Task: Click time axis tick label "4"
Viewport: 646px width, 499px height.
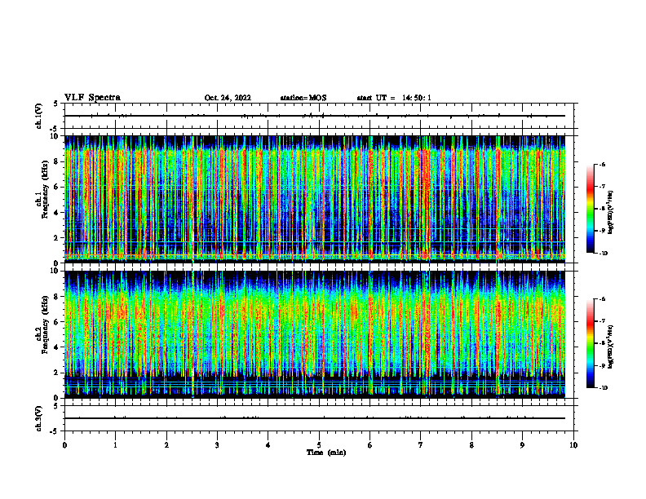Action: click(268, 445)
